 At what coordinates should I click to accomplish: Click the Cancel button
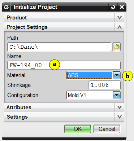(x=107, y=129)
